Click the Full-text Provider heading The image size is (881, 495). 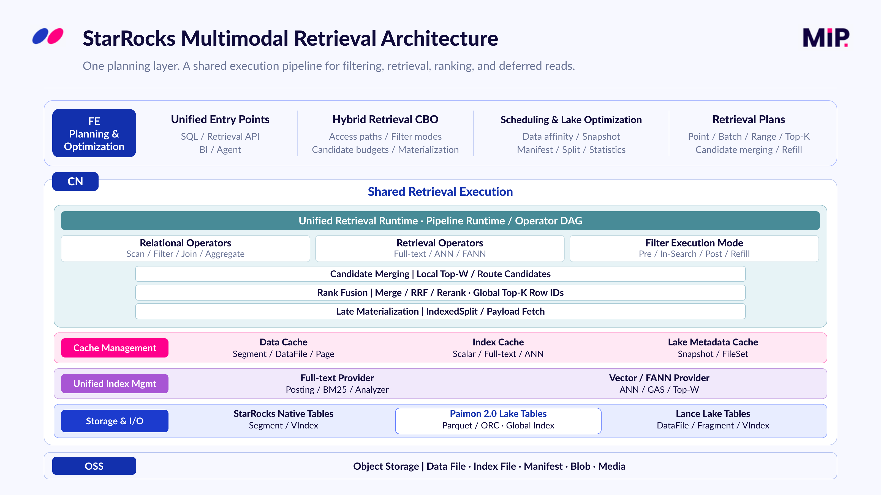pyautogui.click(x=337, y=378)
